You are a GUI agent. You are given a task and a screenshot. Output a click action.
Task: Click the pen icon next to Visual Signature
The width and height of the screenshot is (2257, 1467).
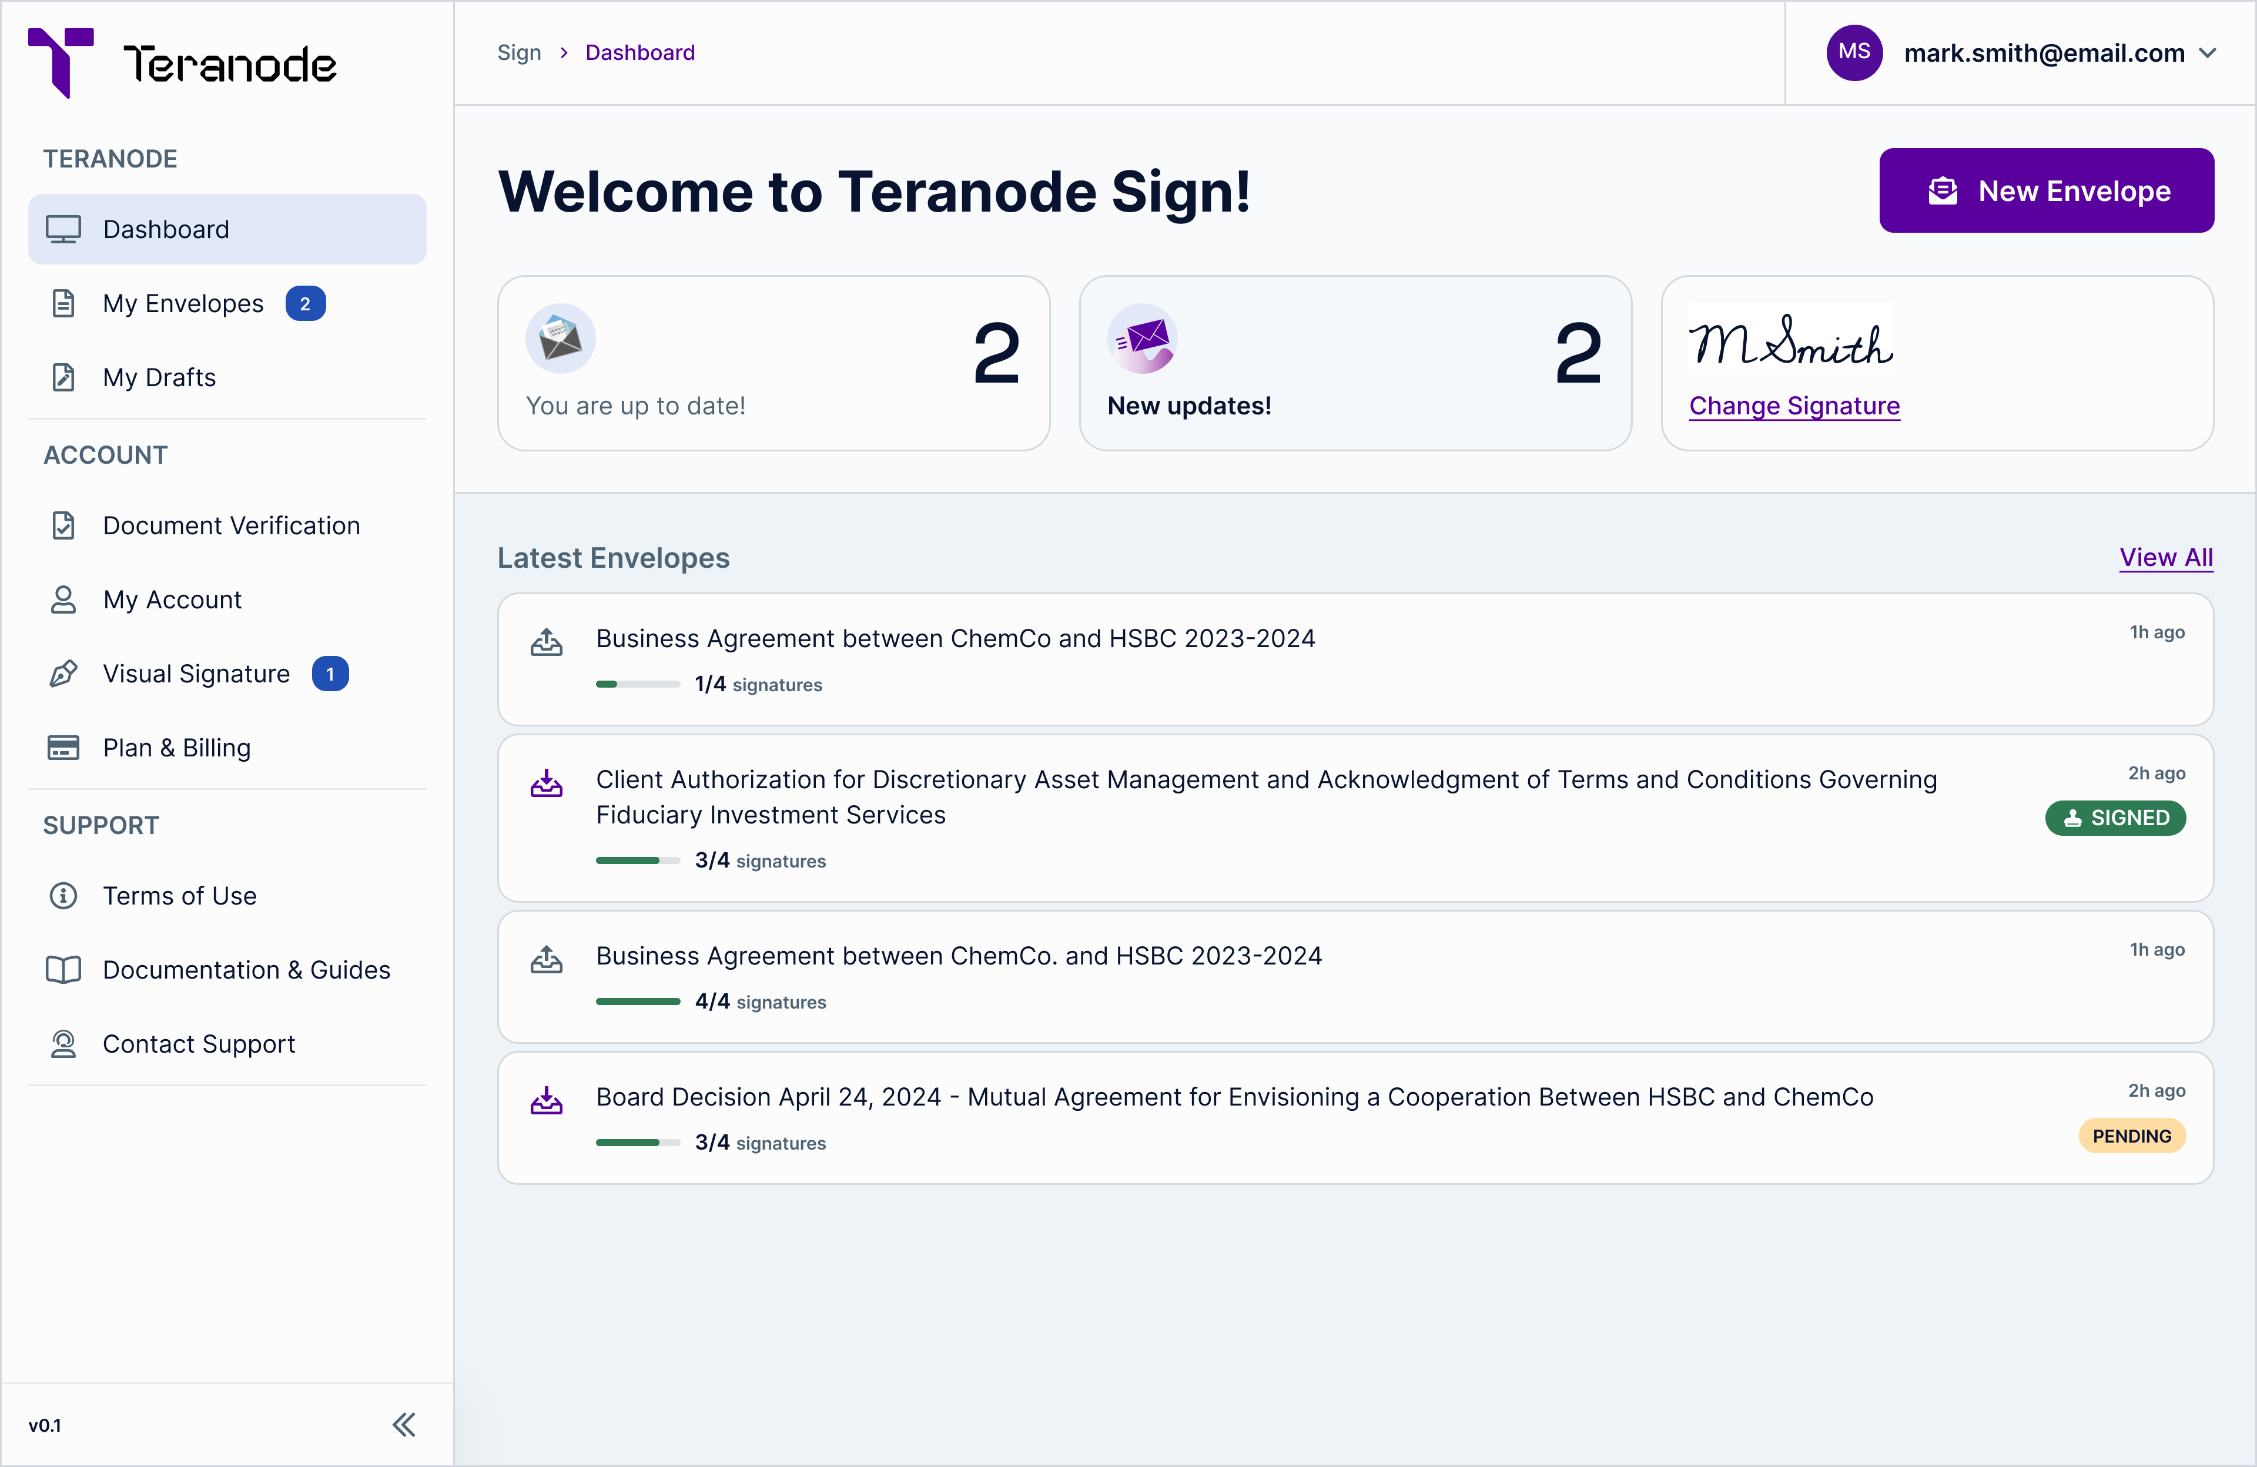click(63, 674)
